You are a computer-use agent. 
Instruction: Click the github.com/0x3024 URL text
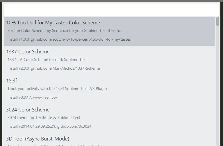(x=74, y=126)
